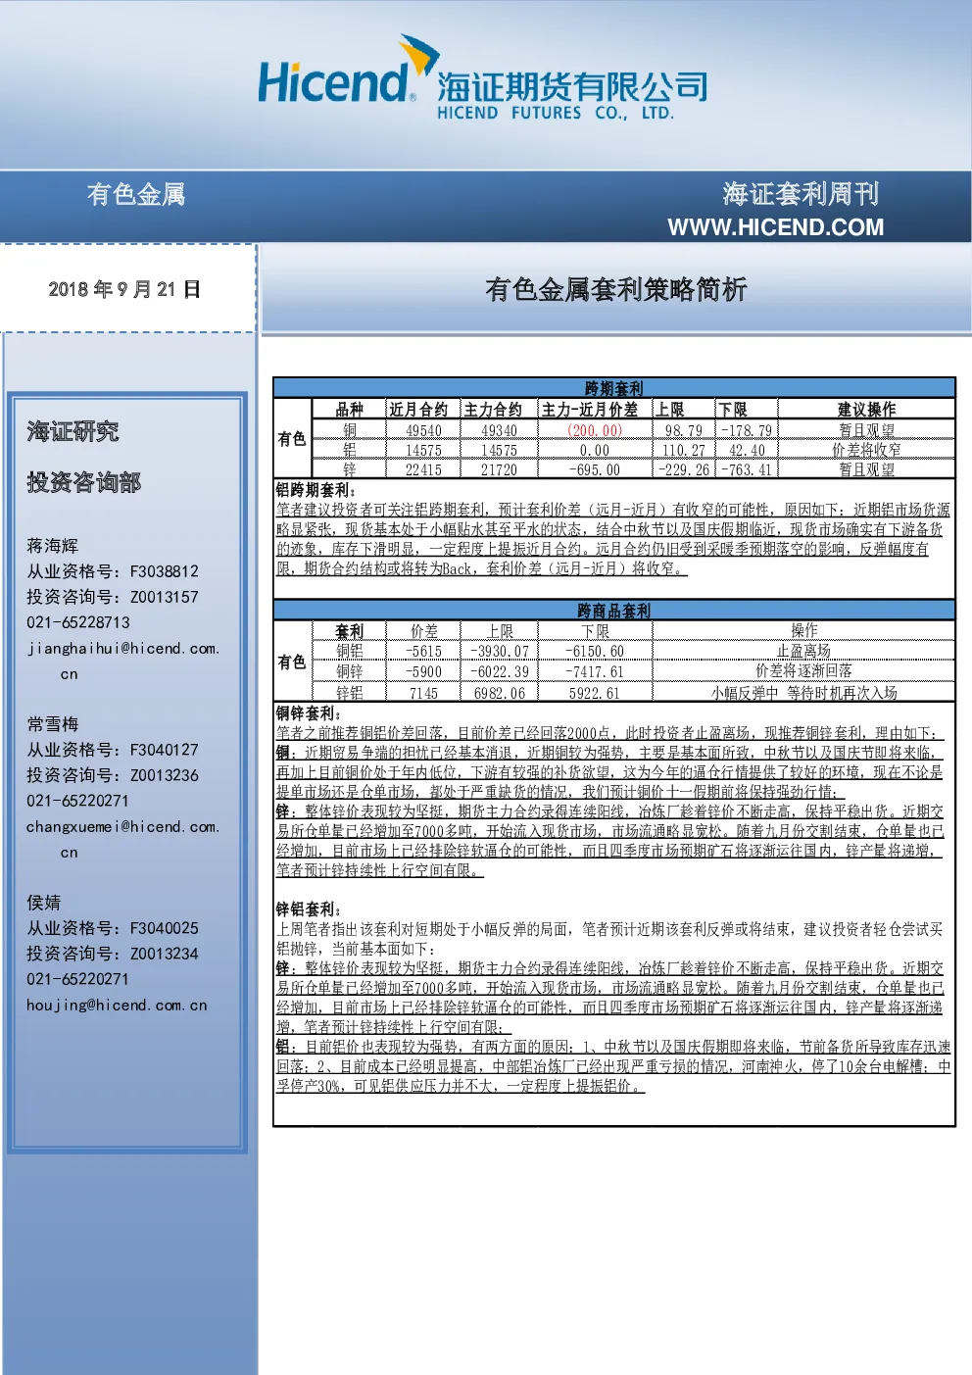
Task: Open the houjing@hicend.com.cn email link
Action: point(117,1005)
